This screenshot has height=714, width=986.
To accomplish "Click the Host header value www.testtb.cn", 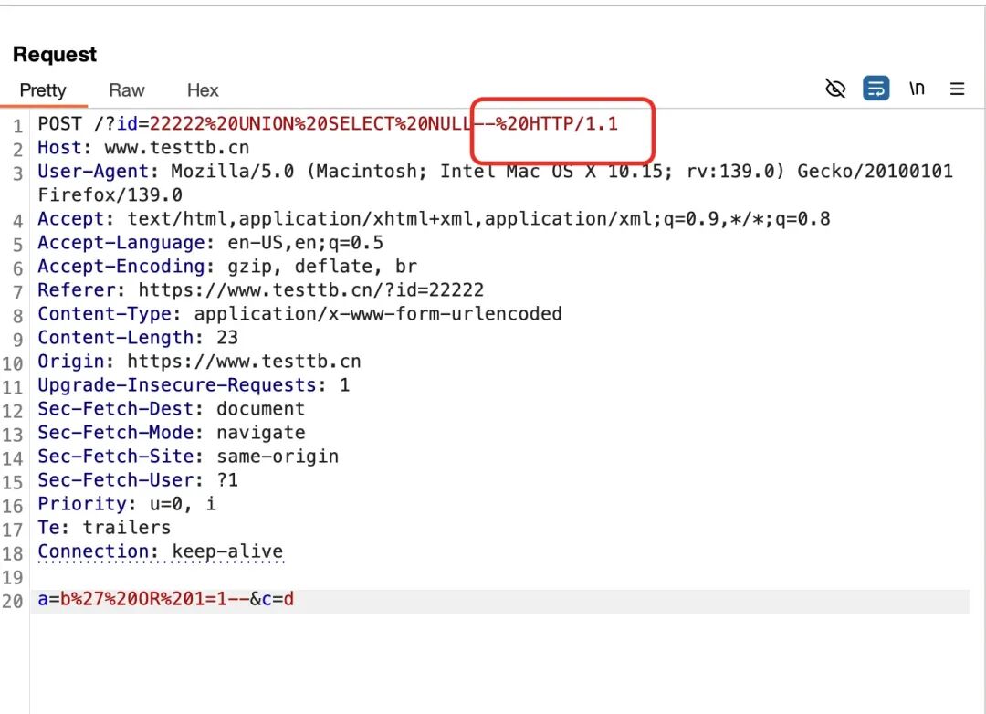I will pos(176,147).
